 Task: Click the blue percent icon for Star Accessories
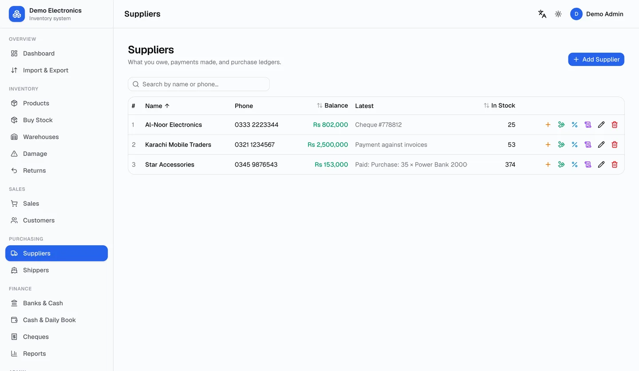tap(575, 165)
